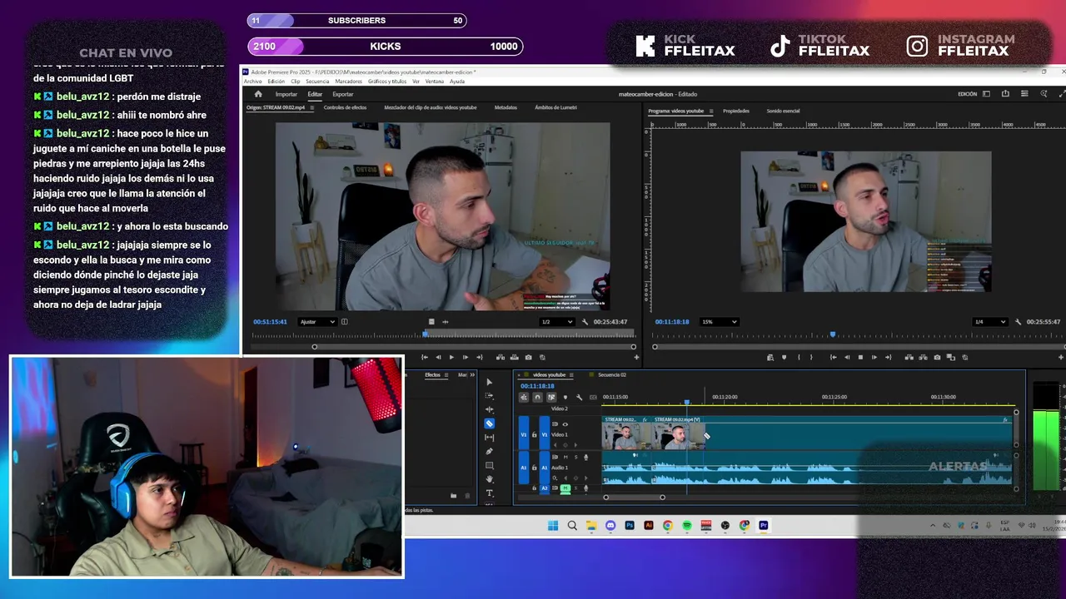This screenshot has width=1066, height=599.
Task: Select the Slip tool
Action: [489, 438]
